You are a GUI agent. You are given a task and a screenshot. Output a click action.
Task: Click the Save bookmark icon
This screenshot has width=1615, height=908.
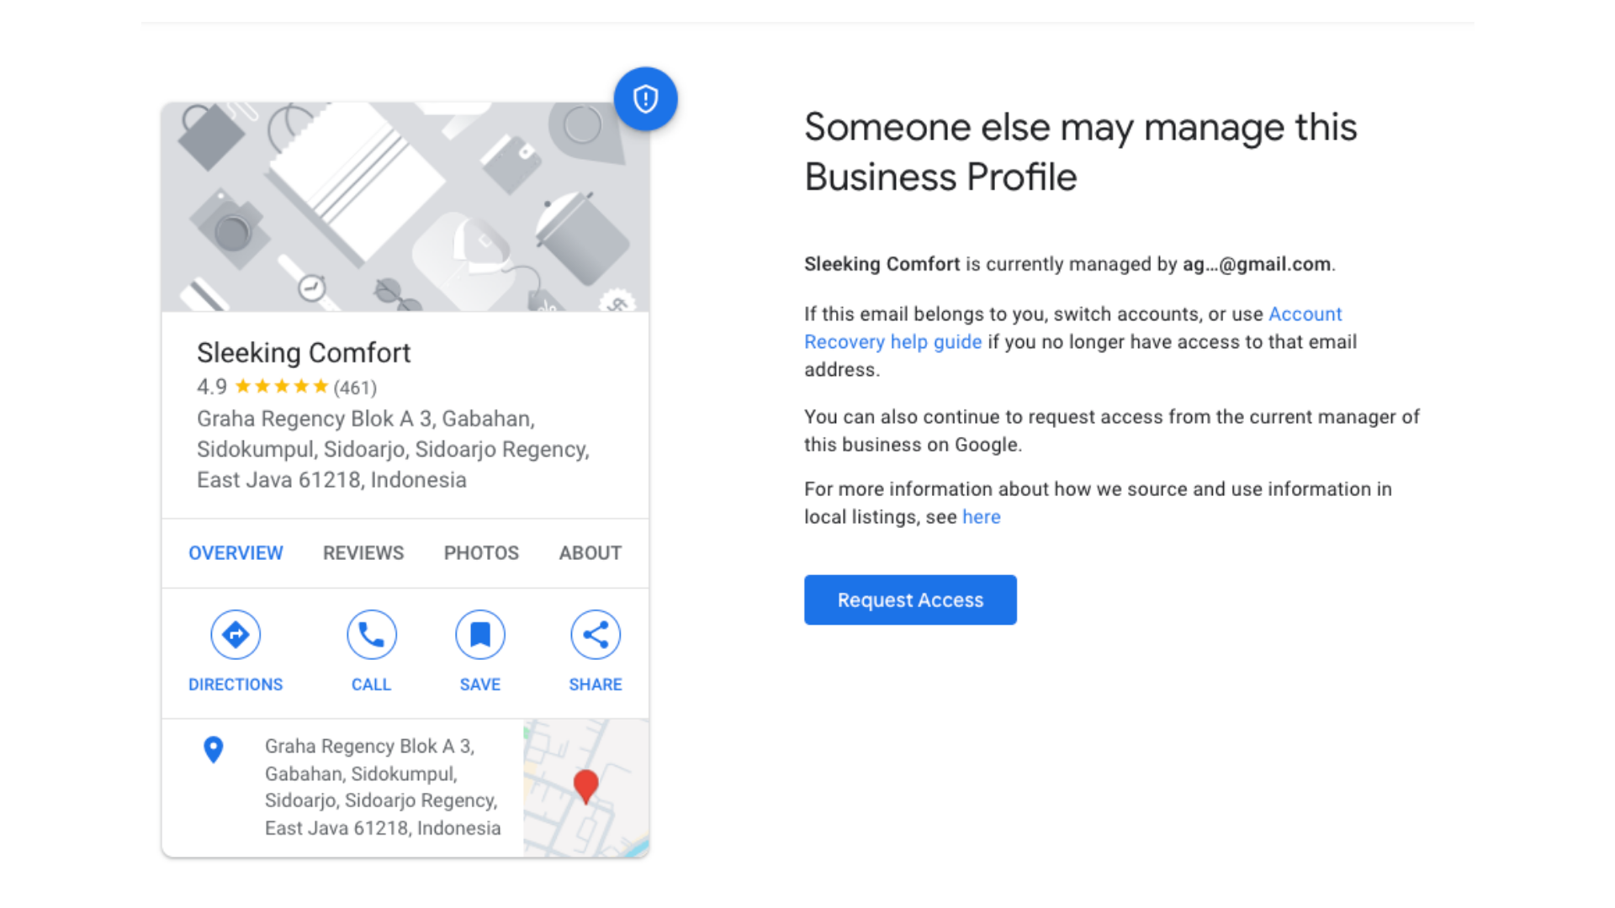coord(480,635)
